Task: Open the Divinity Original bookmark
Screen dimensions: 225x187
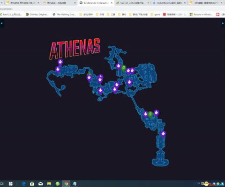Action: click(37, 14)
